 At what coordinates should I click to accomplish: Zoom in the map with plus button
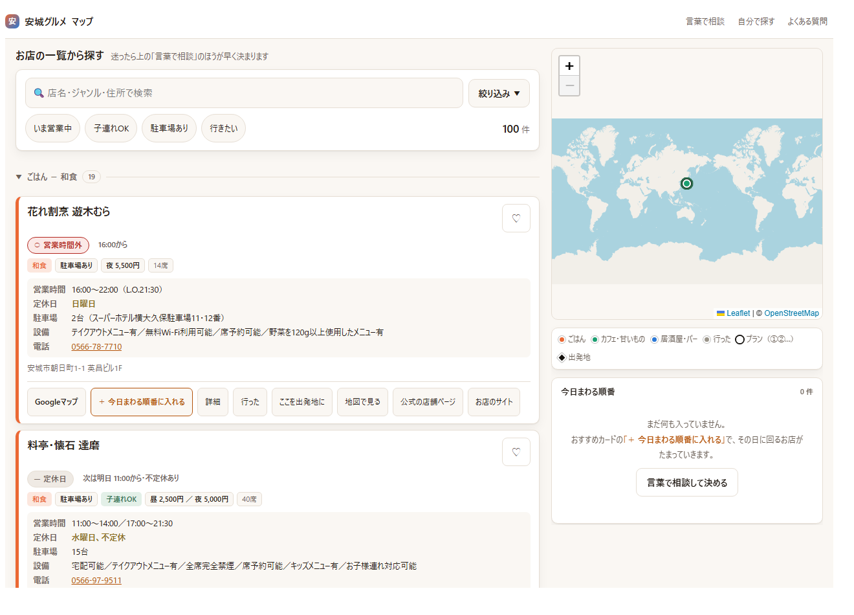(x=569, y=66)
